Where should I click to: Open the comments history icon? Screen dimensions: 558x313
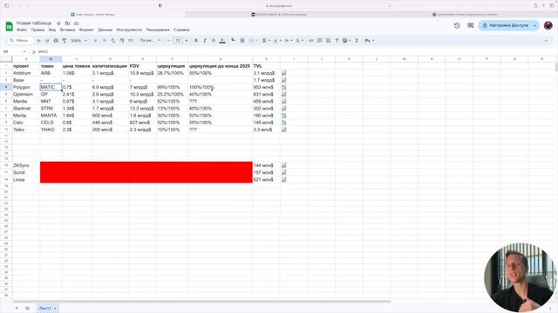(471, 25)
